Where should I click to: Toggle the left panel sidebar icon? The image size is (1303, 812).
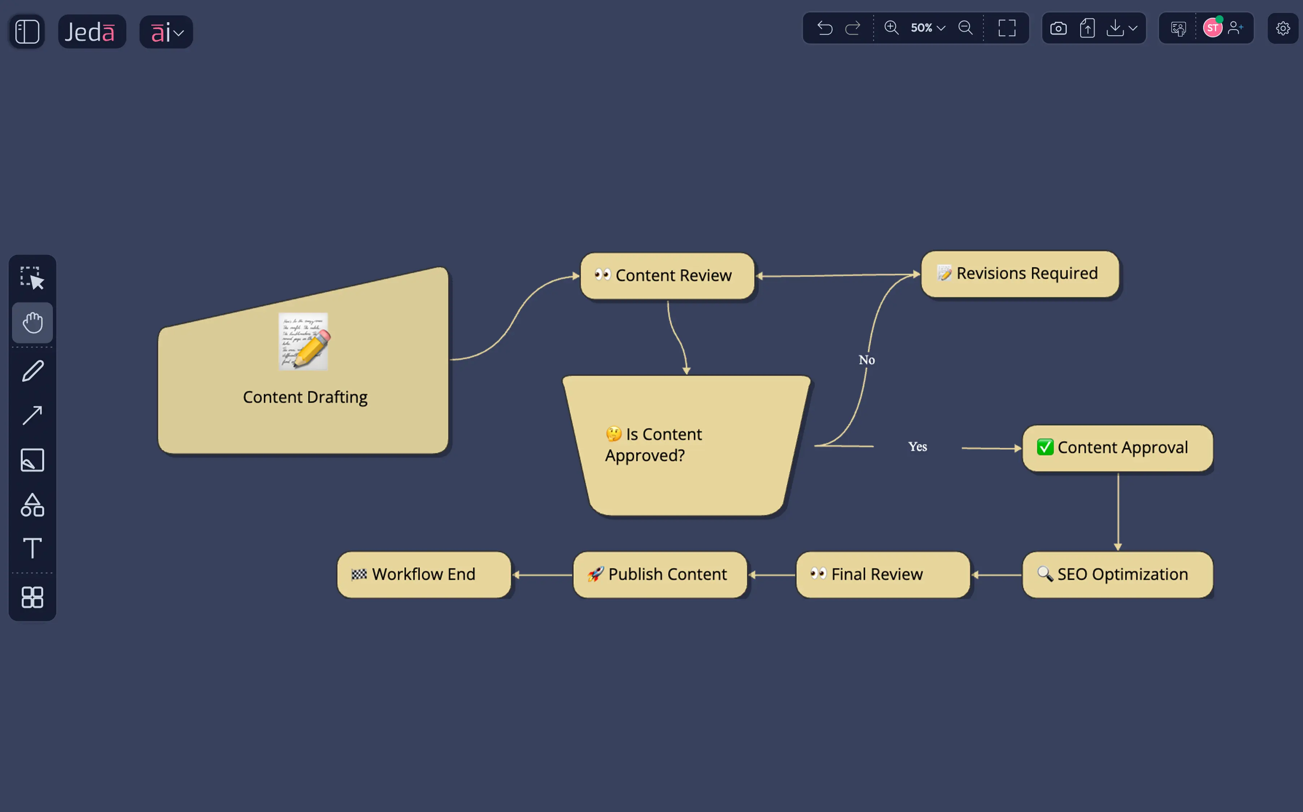coord(26,31)
